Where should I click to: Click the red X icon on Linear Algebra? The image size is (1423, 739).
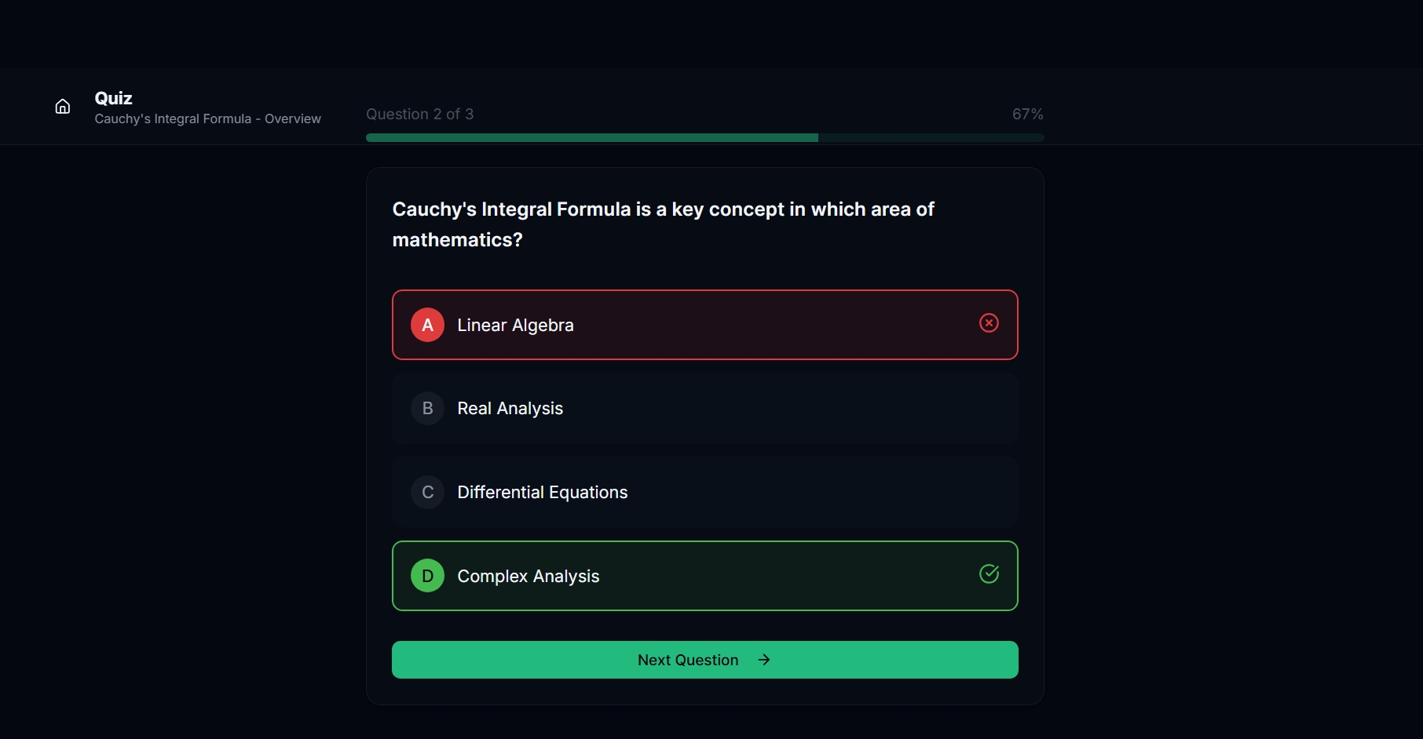(x=989, y=323)
